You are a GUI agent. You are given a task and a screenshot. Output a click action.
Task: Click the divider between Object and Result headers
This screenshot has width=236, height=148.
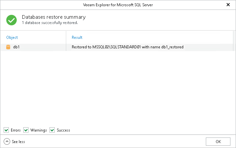[66, 37]
